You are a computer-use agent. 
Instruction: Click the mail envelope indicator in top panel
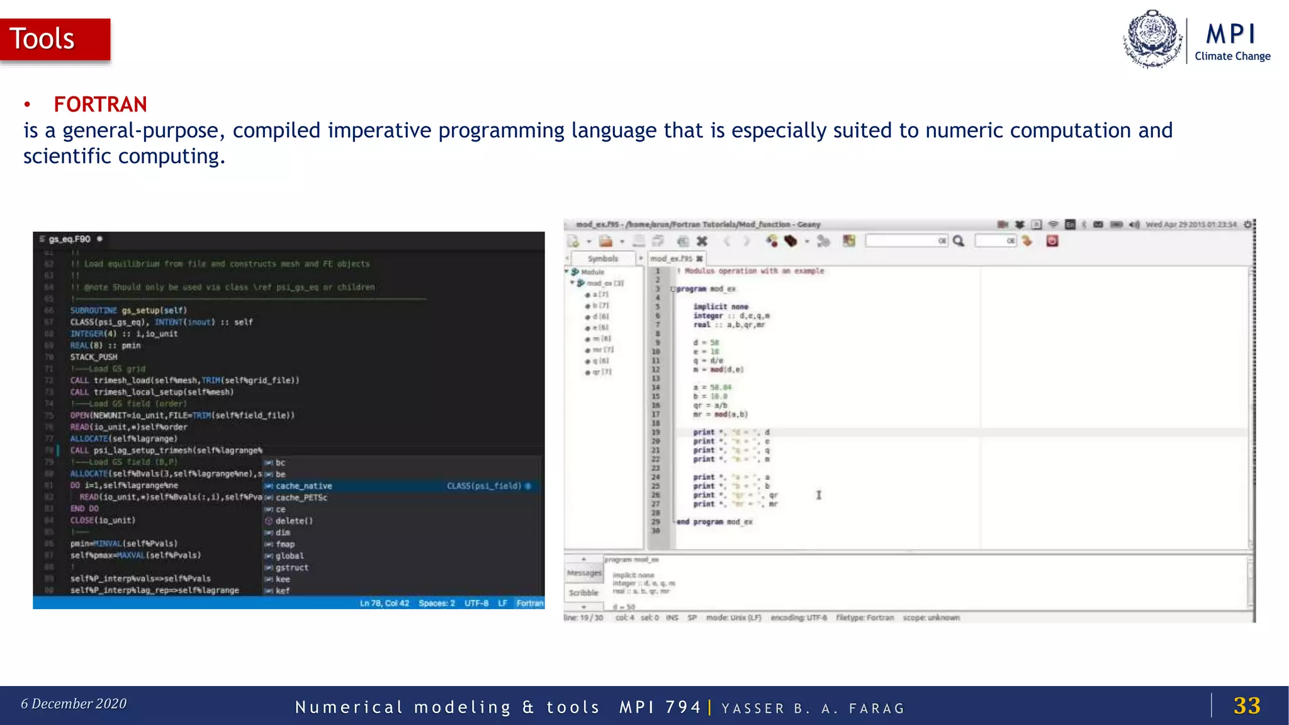pos(1098,224)
